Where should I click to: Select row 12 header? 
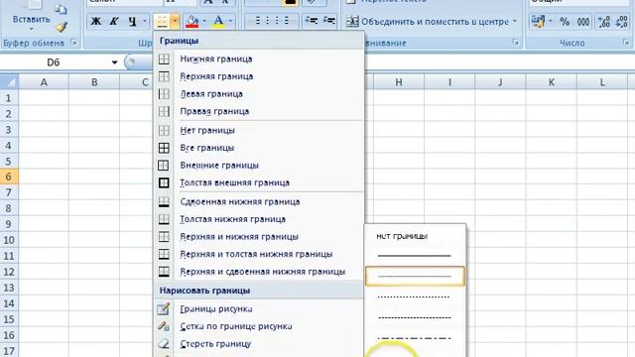pos(9,272)
